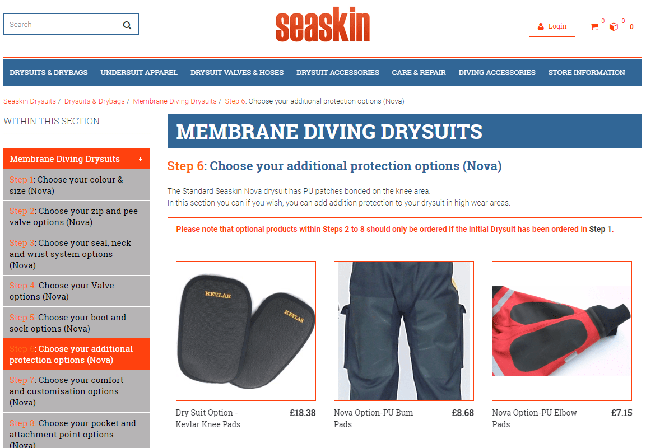
Task: Click the Seaskin logo
Action: tap(323, 24)
